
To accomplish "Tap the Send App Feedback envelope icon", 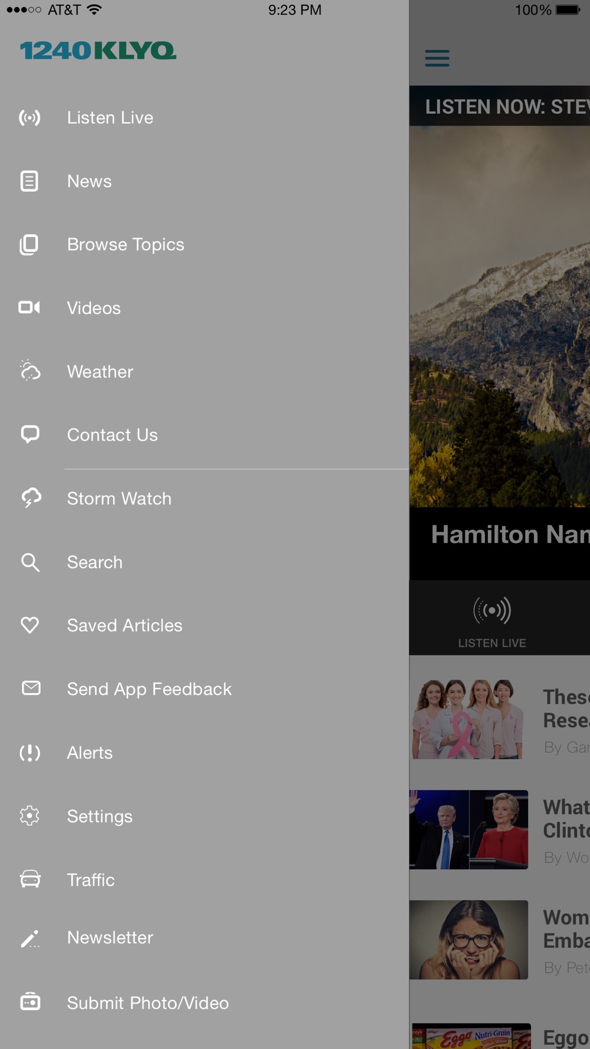I will tap(31, 688).
